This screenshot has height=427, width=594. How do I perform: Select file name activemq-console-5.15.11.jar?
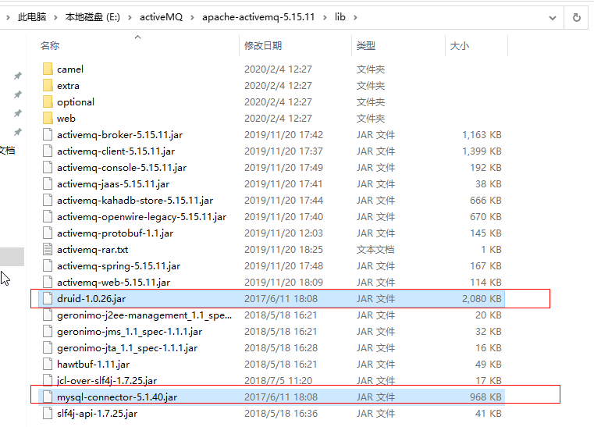tap(122, 168)
